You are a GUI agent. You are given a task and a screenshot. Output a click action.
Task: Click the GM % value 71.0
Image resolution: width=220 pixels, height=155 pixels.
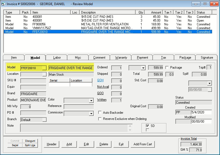click(196, 150)
